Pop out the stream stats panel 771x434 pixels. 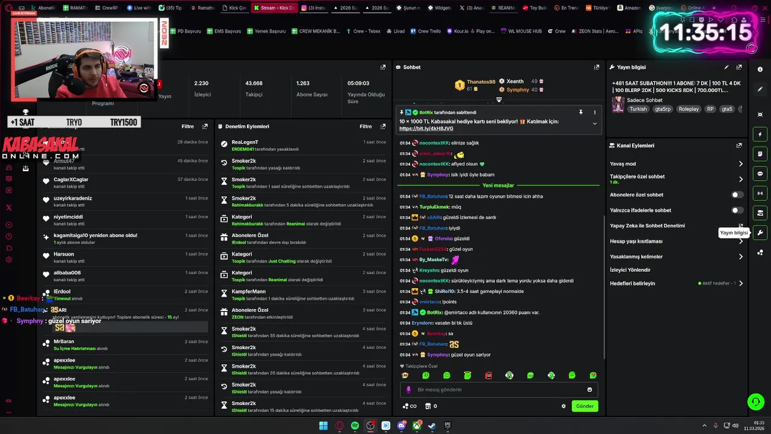tap(383, 68)
